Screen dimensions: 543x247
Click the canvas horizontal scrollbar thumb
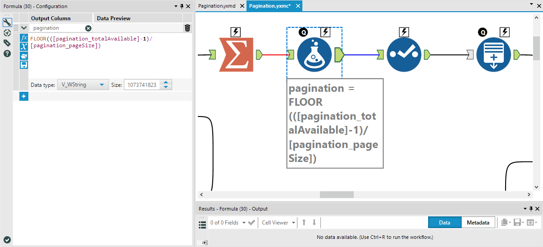[337, 195]
